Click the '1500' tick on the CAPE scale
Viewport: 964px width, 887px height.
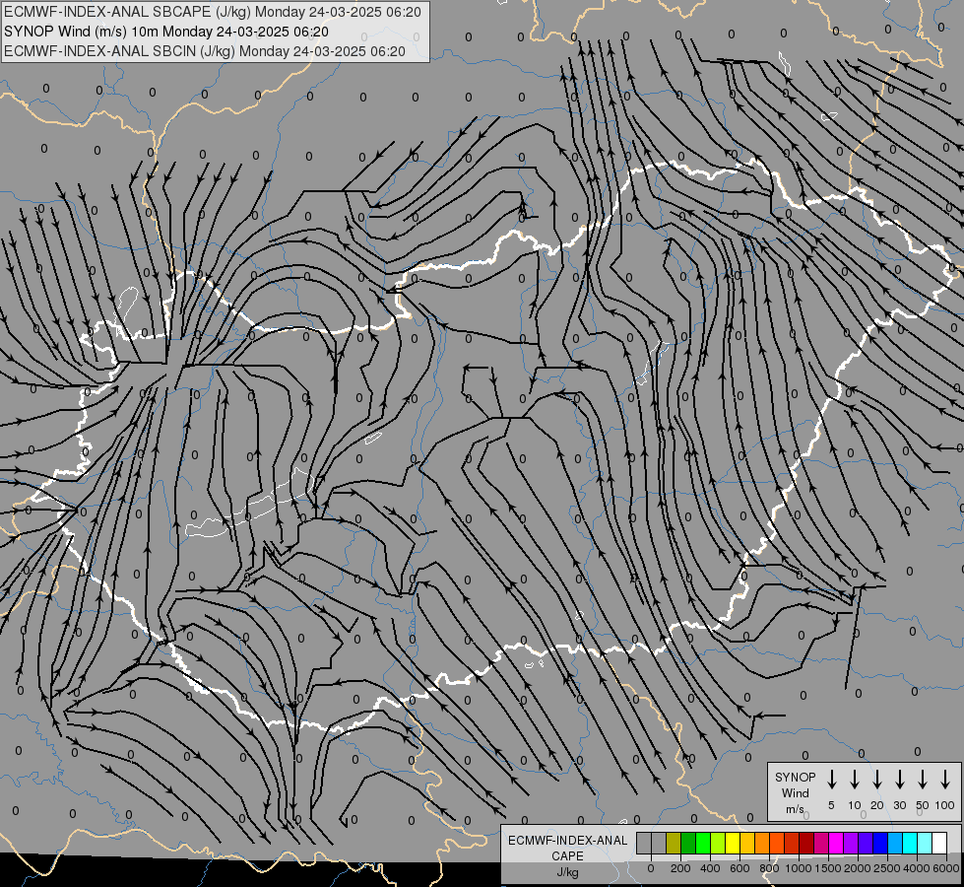pyautogui.click(x=828, y=868)
